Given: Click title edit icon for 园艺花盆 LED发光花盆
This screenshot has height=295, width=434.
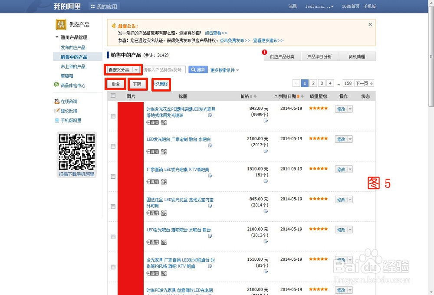Looking at the screenshot, I should pos(210,206).
